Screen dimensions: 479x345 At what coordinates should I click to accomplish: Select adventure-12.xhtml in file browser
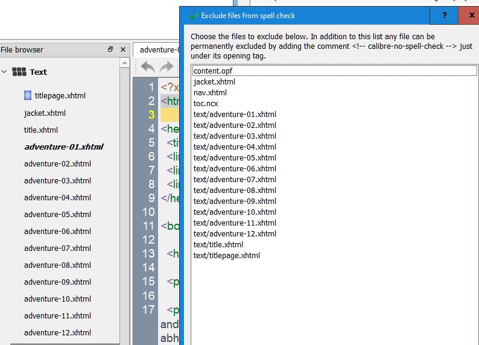pos(57,333)
